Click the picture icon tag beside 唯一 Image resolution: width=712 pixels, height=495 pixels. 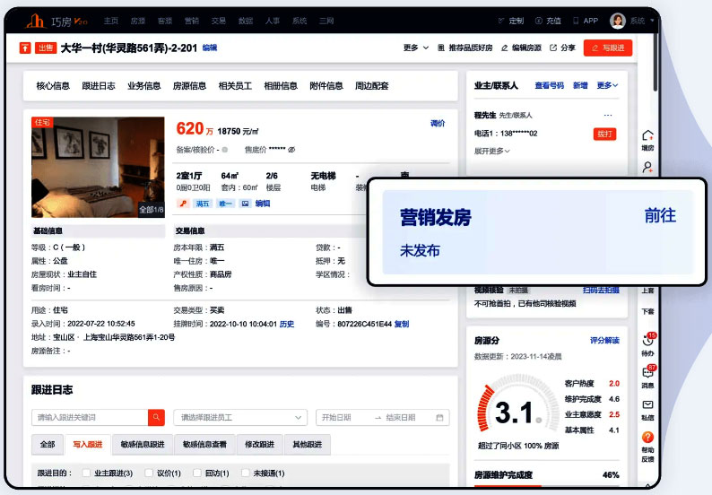pyautogui.click(x=245, y=204)
